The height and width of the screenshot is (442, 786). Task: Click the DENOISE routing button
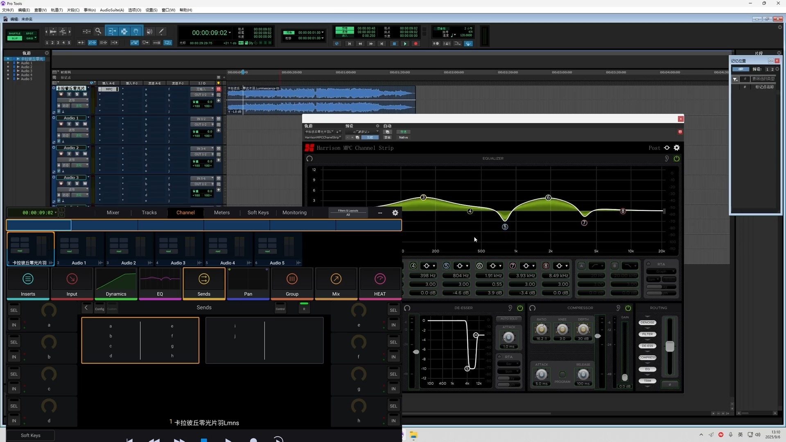[647, 322]
